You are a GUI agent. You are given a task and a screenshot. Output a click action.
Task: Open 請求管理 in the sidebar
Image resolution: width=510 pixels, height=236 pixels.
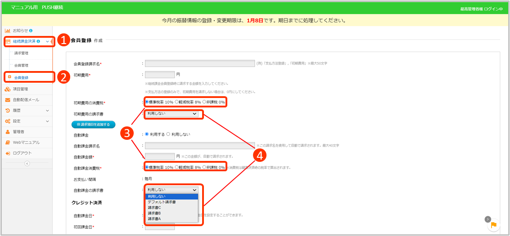click(22, 53)
